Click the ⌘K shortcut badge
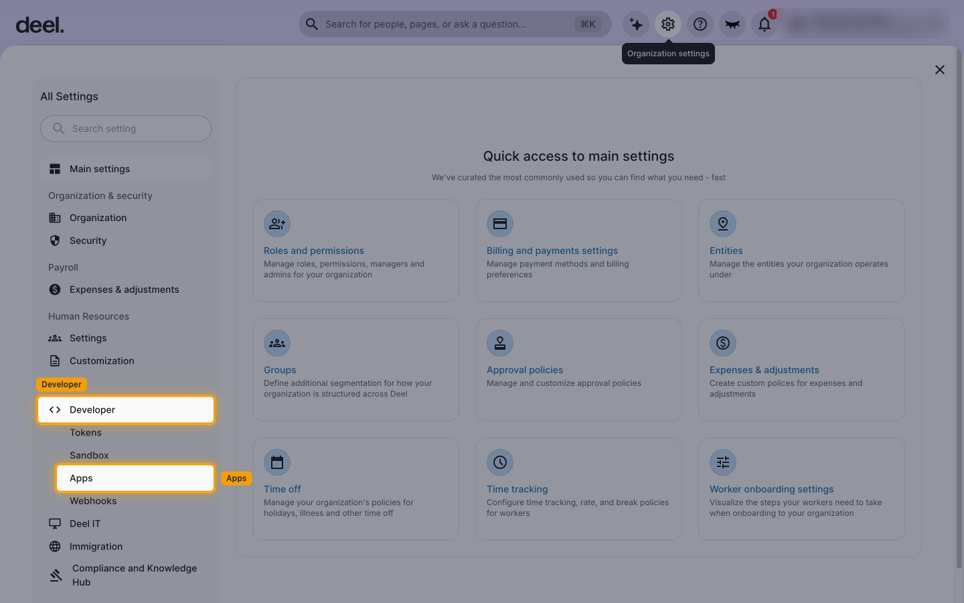Image resolution: width=964 pixels, height=603 pixels. 588,24
